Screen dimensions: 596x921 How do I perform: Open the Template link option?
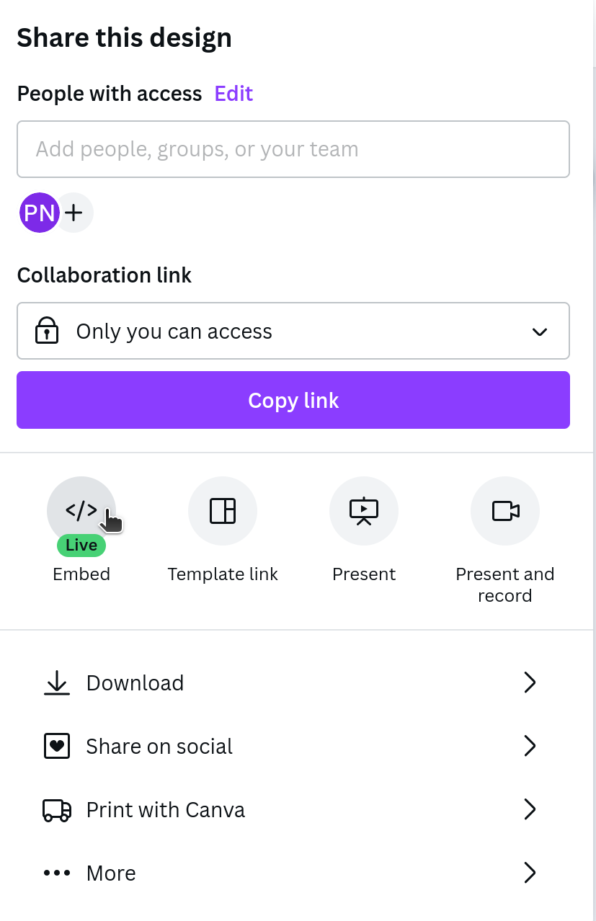[223, 510]
